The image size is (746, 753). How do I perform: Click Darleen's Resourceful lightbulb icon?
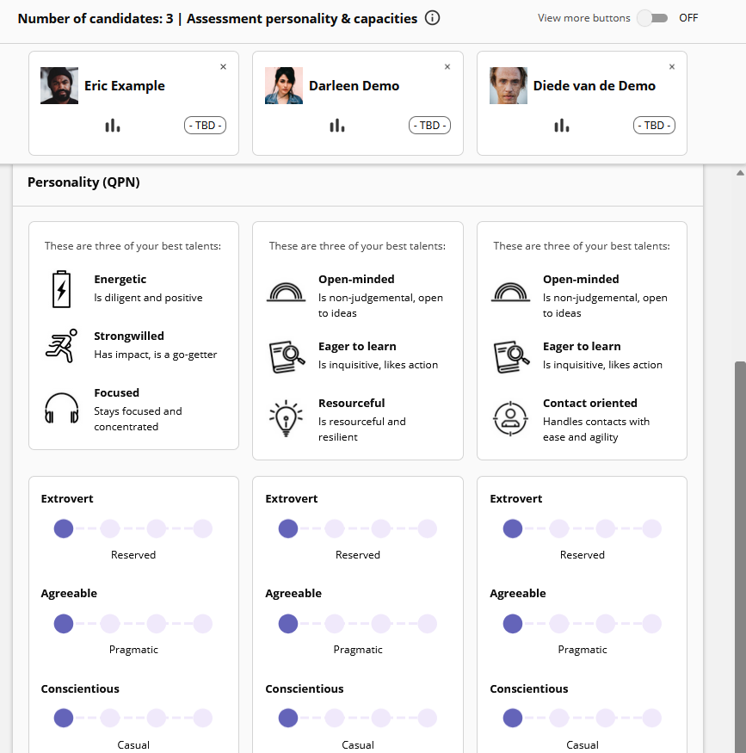(287, 418)
